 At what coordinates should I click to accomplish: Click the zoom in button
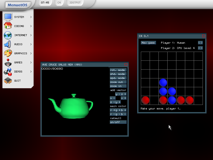(x=118, y=86)
